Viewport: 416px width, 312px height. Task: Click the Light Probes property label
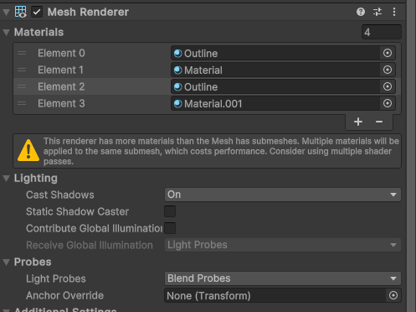click(56, 278)
